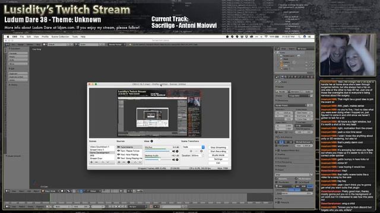This screenshot has height=213, width=380.
Task: Mute the Mic/Aux speaker icon
Action: [174, 151]
